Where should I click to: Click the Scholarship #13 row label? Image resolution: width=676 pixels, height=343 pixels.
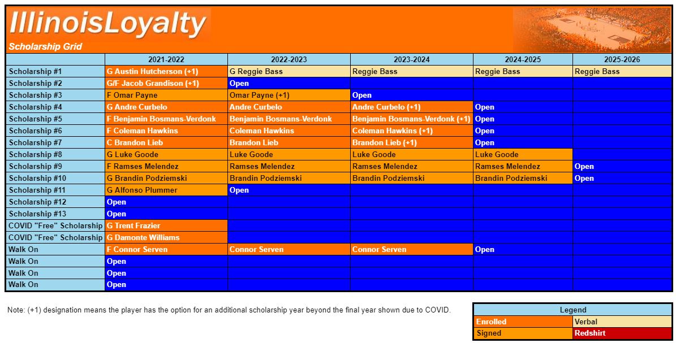(55, 214)
